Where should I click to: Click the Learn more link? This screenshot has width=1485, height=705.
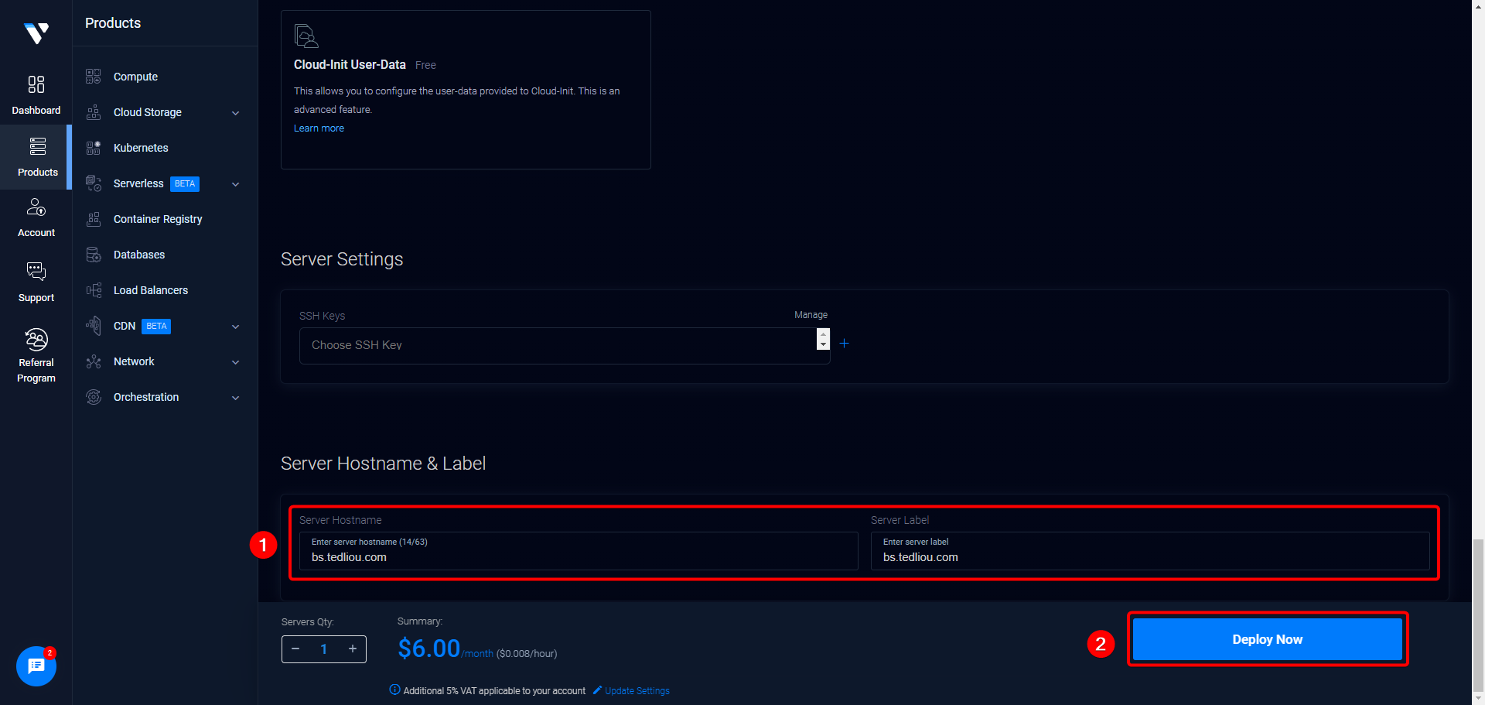(x=319, y=128)
